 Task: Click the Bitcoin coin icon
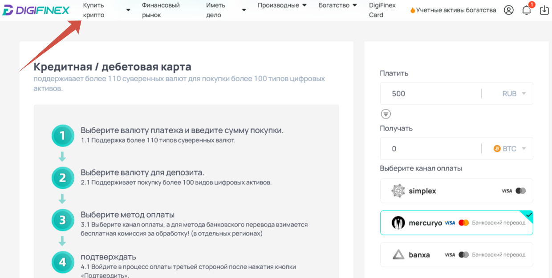click(x=497, y=149)
